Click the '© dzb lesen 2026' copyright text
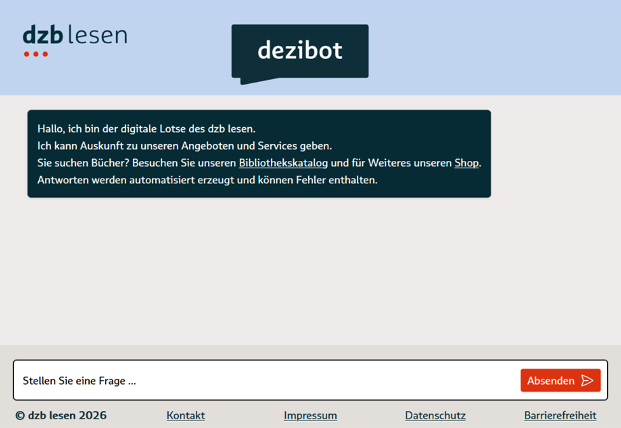This screenshot has width=621, height=428. pyautogui.click(x=61, y=415)
